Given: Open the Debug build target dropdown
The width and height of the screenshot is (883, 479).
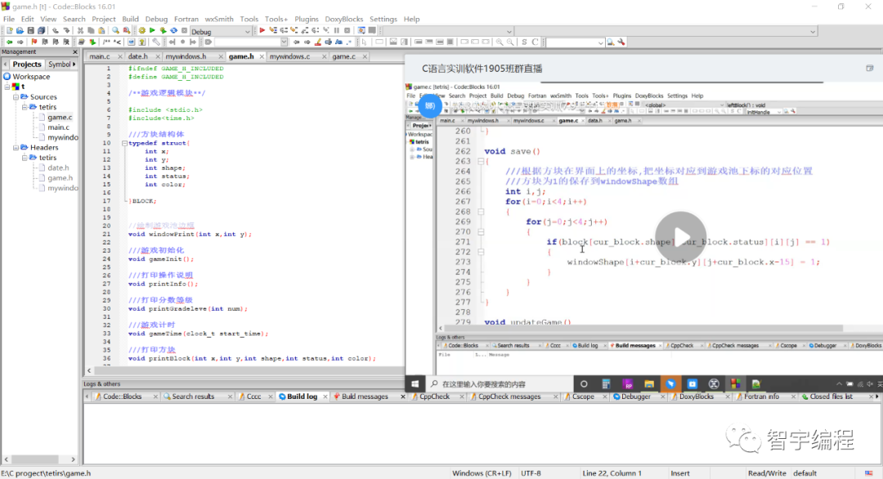Looking at the screenshot, I should pyautogui.click(x=221, y=32).
